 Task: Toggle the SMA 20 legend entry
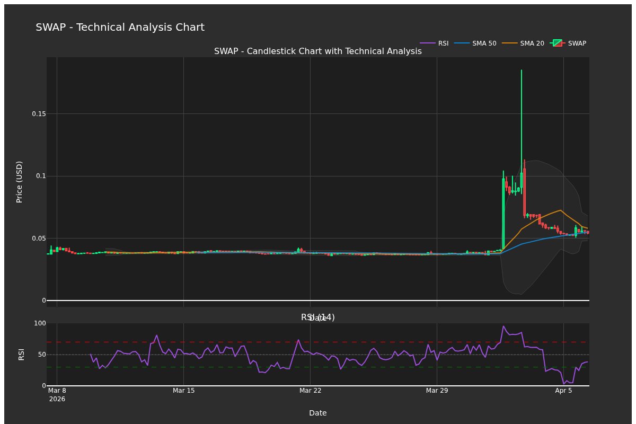[x=523, y=43]
